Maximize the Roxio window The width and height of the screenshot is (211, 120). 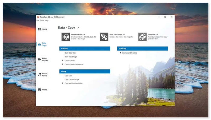(x=165, y=17)
